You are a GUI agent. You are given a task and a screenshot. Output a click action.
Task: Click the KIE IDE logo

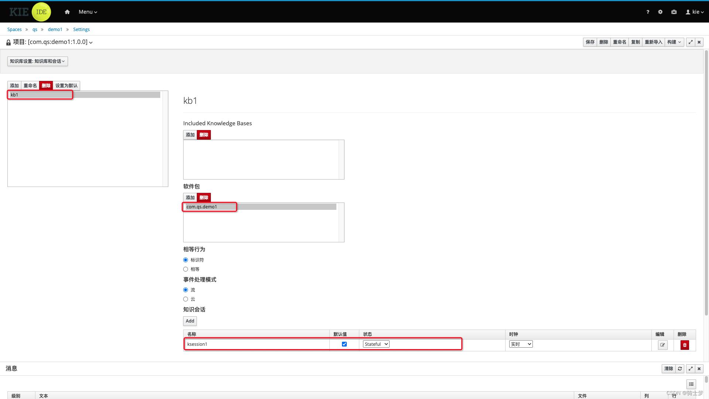(30, 12)
